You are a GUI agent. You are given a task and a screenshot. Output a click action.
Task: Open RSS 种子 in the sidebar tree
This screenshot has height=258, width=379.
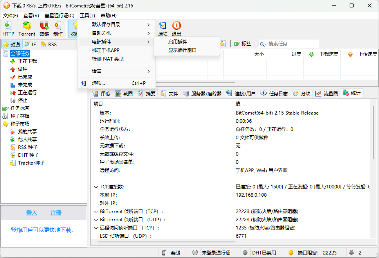[x=24, y=147]
